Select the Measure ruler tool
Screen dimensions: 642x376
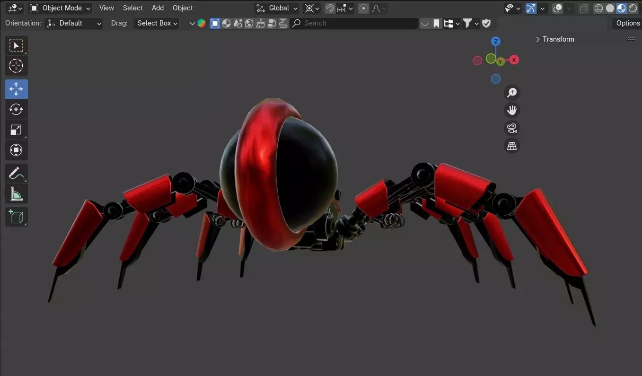(16, 193)
